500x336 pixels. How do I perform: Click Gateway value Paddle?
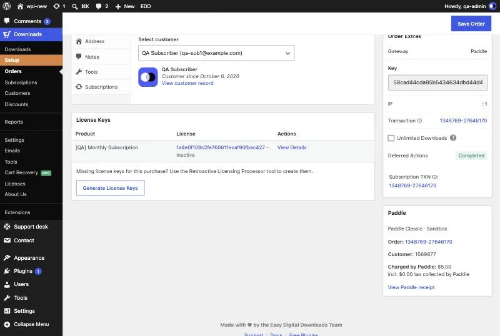[x=479, y=51]
